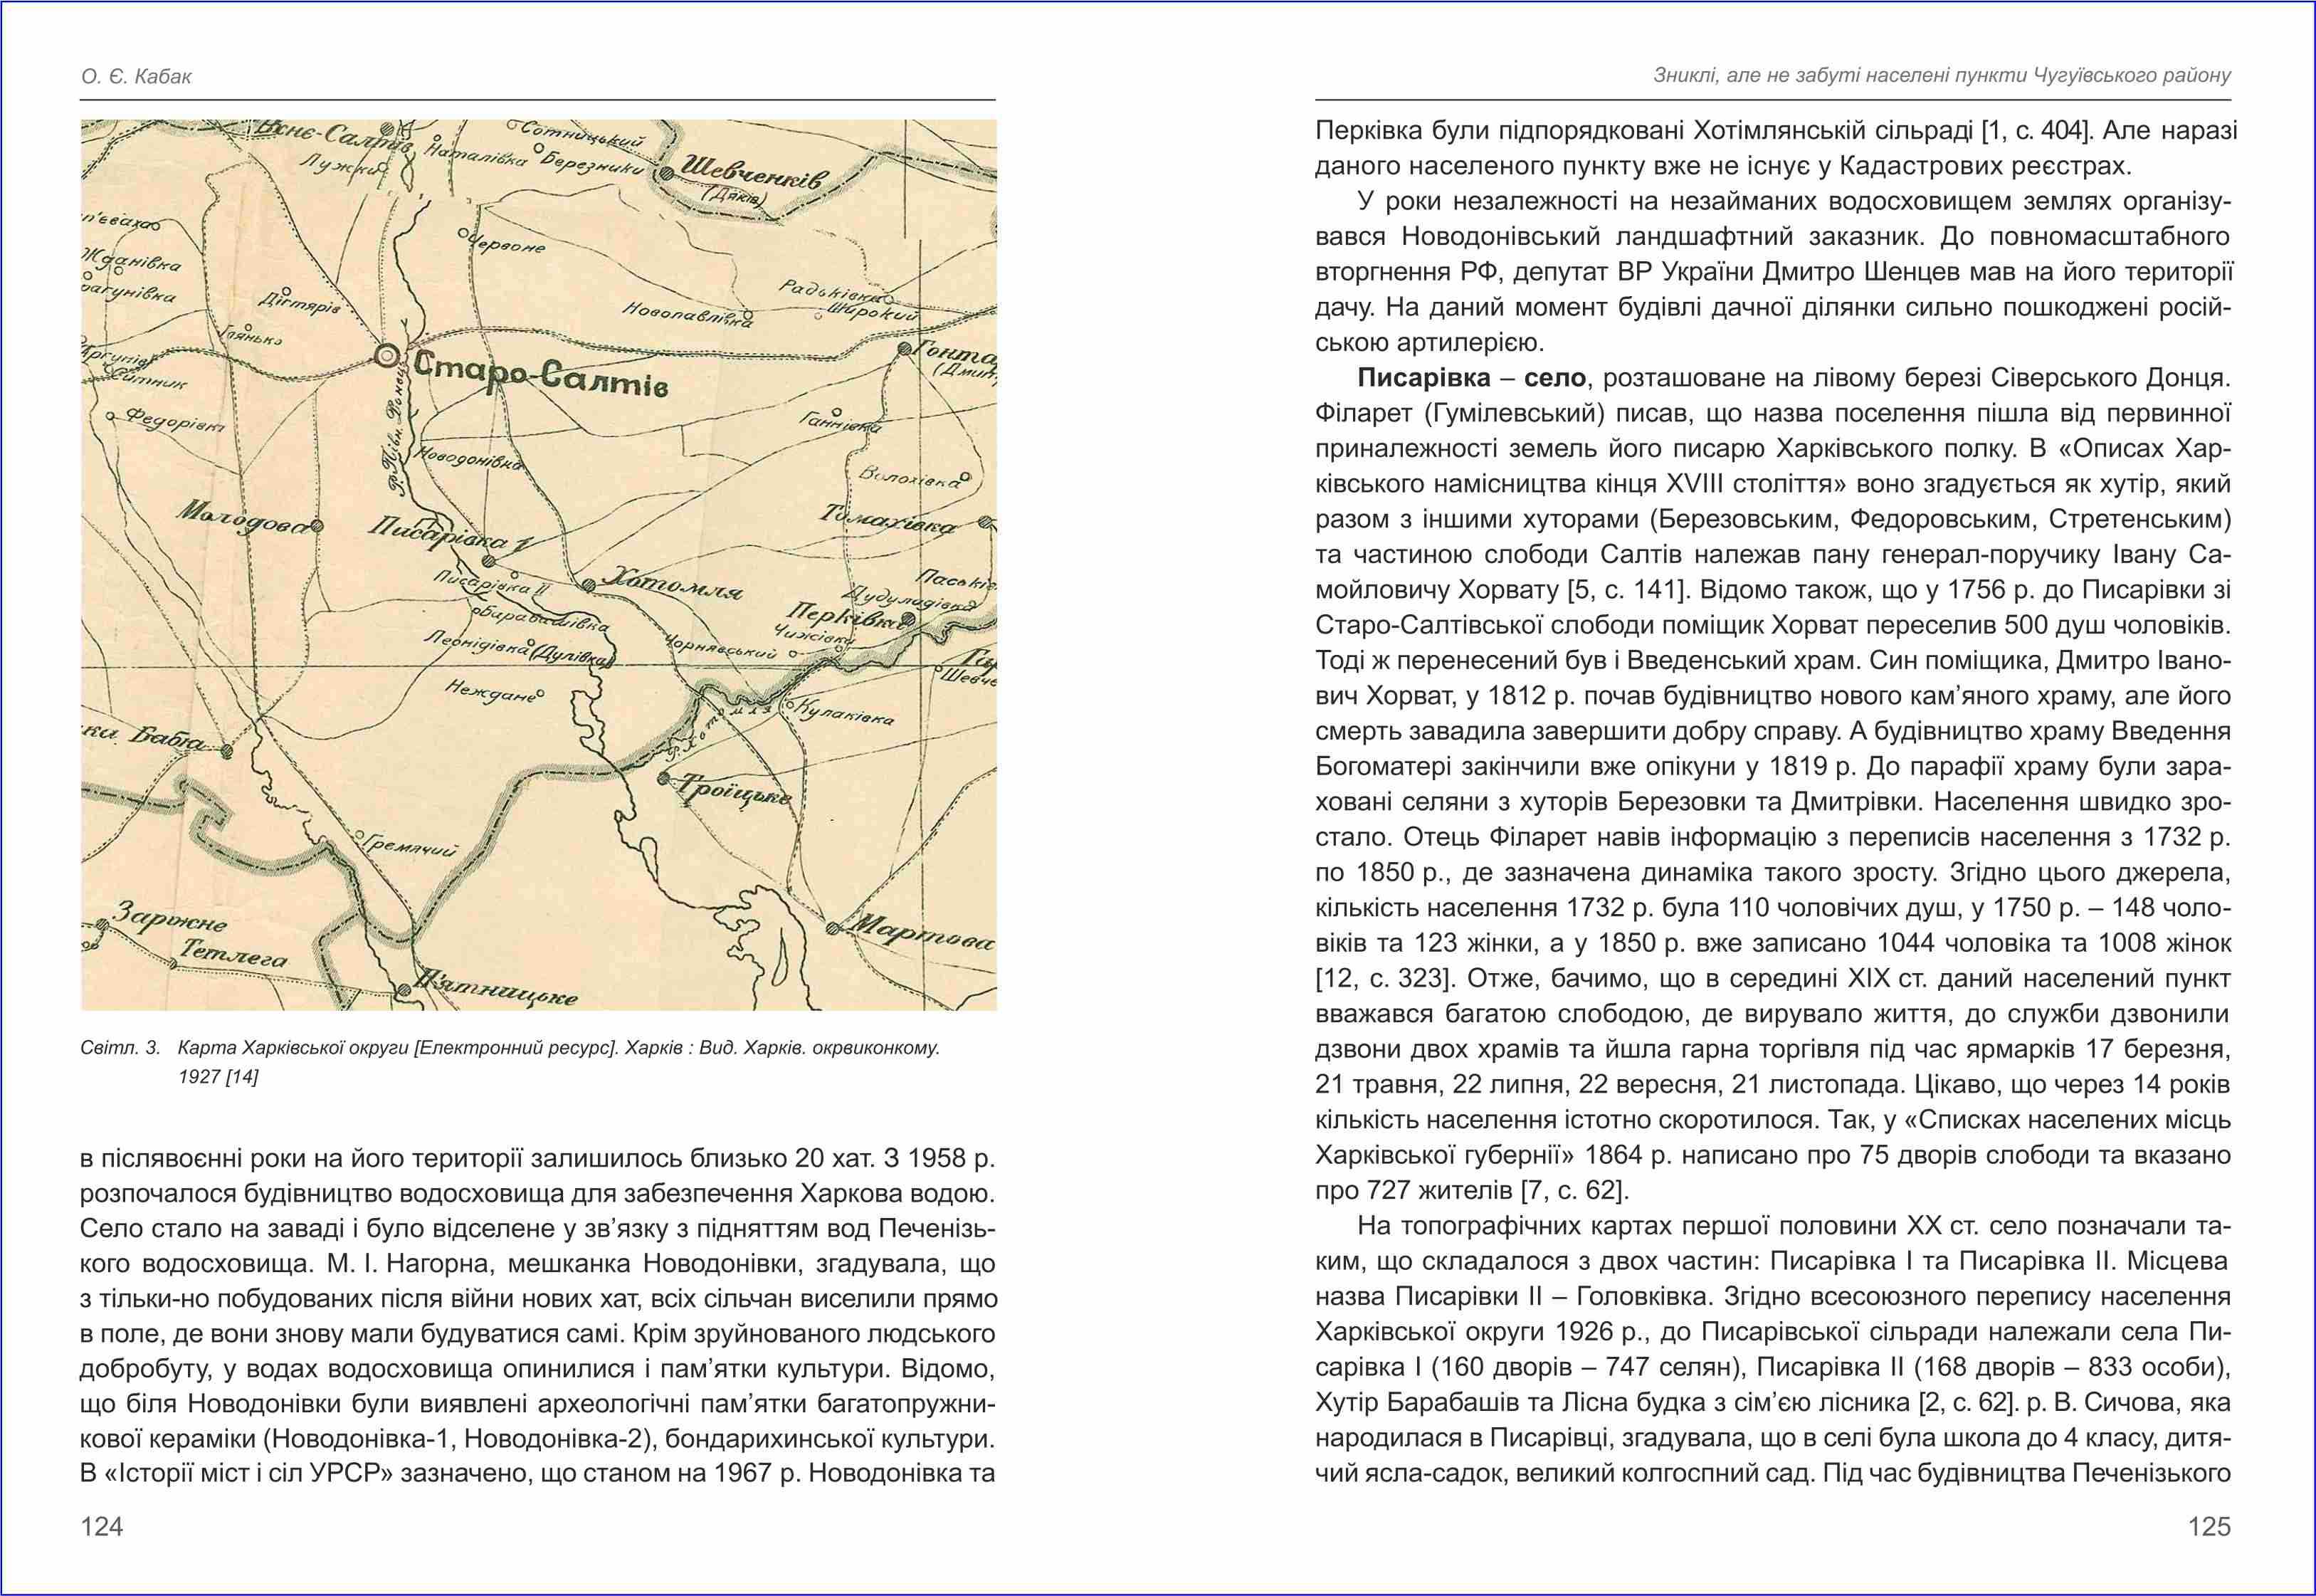Click the author name О. Є. Кабак header
Viewport: 2316px width, 1596px height.
point(137,76)
